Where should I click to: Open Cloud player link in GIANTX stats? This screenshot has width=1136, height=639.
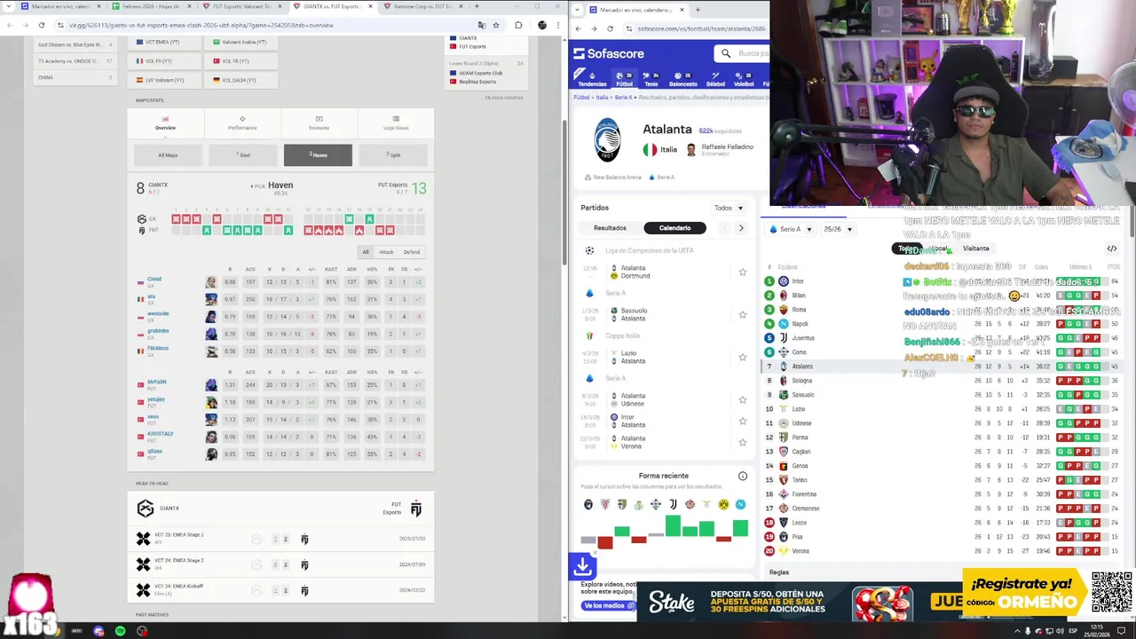[x=154, y=280]
